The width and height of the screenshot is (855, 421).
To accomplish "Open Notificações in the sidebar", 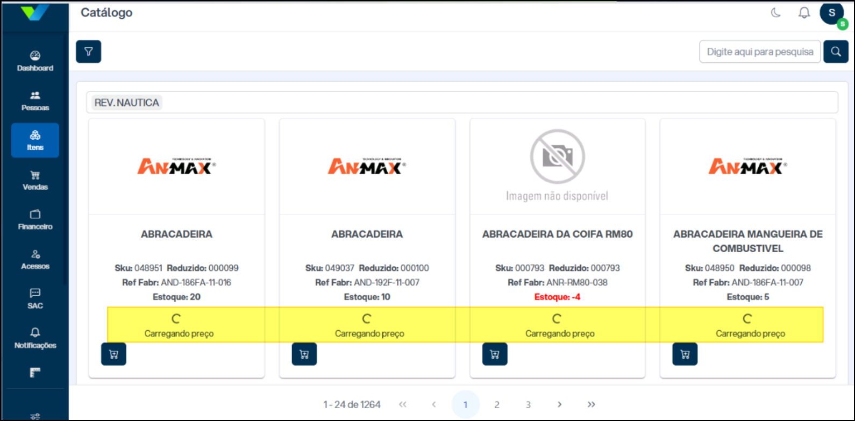I will (35, 338).
